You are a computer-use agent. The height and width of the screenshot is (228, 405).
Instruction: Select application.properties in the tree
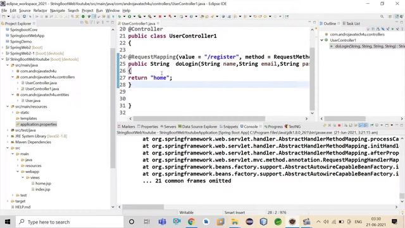pyautogui.click(x=36, y=124)
